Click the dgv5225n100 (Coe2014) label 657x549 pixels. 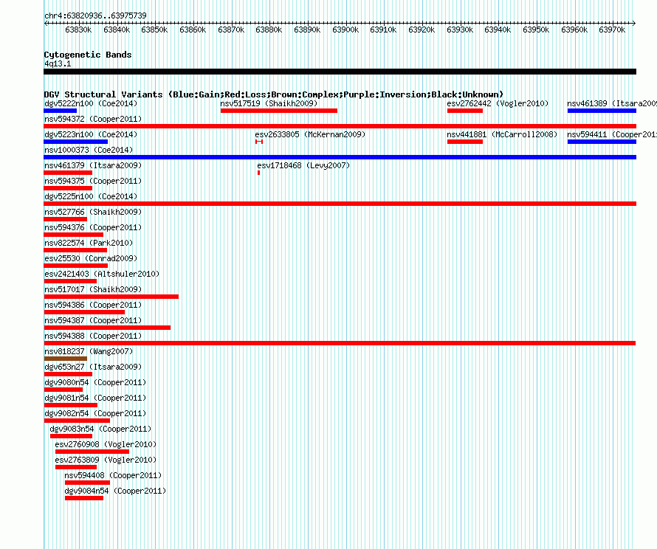coord(91,196)
